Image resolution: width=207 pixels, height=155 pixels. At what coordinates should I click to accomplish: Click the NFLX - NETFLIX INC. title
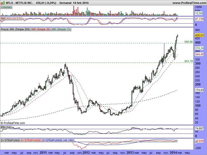[19, 3]
